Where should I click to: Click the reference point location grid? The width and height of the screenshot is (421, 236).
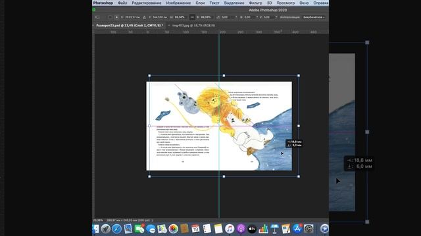coord(116,17)
